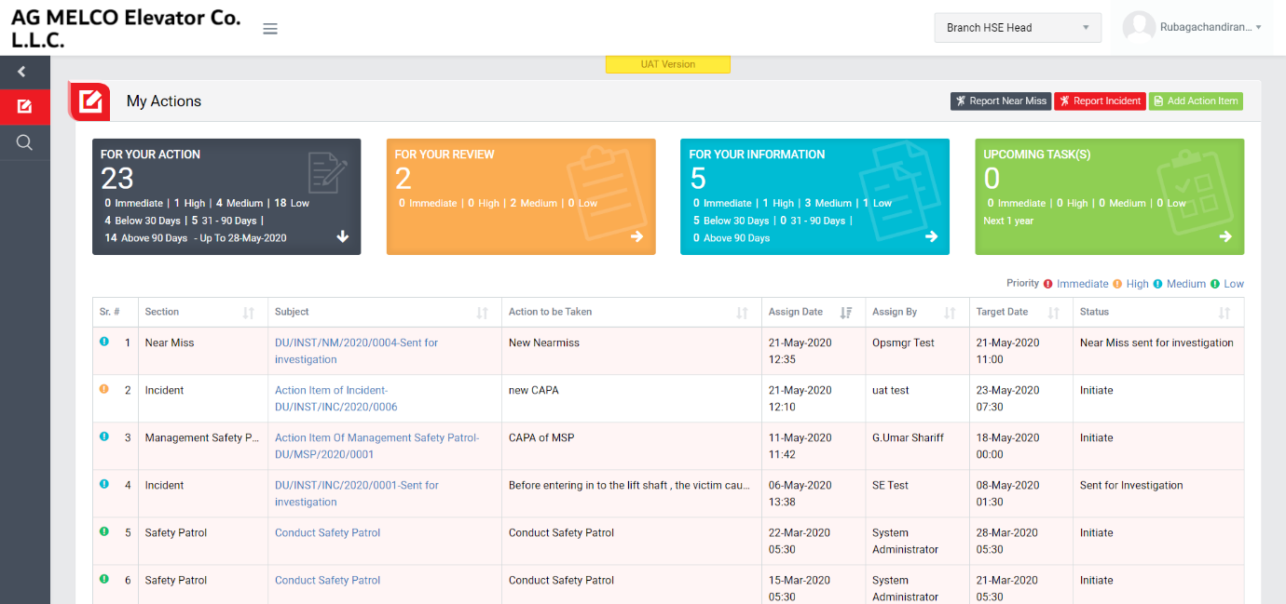Viewport: 1286px width, 604px height.
Task: Sort table by the Assign Date column
Action: pos(846,313)
